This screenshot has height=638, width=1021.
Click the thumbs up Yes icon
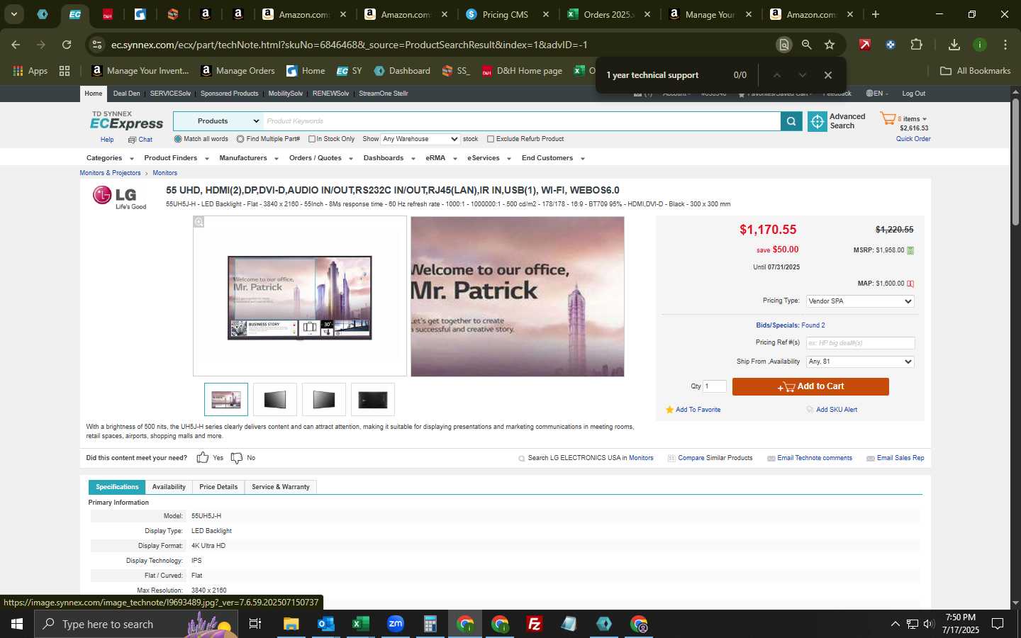[x=203, y=458]
